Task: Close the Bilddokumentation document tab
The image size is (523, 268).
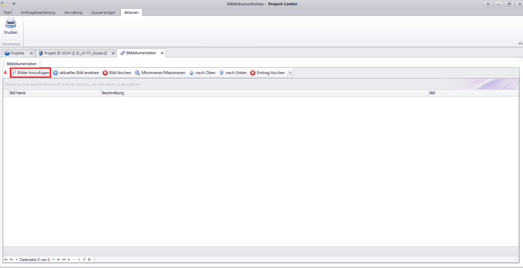Action: 162,53
